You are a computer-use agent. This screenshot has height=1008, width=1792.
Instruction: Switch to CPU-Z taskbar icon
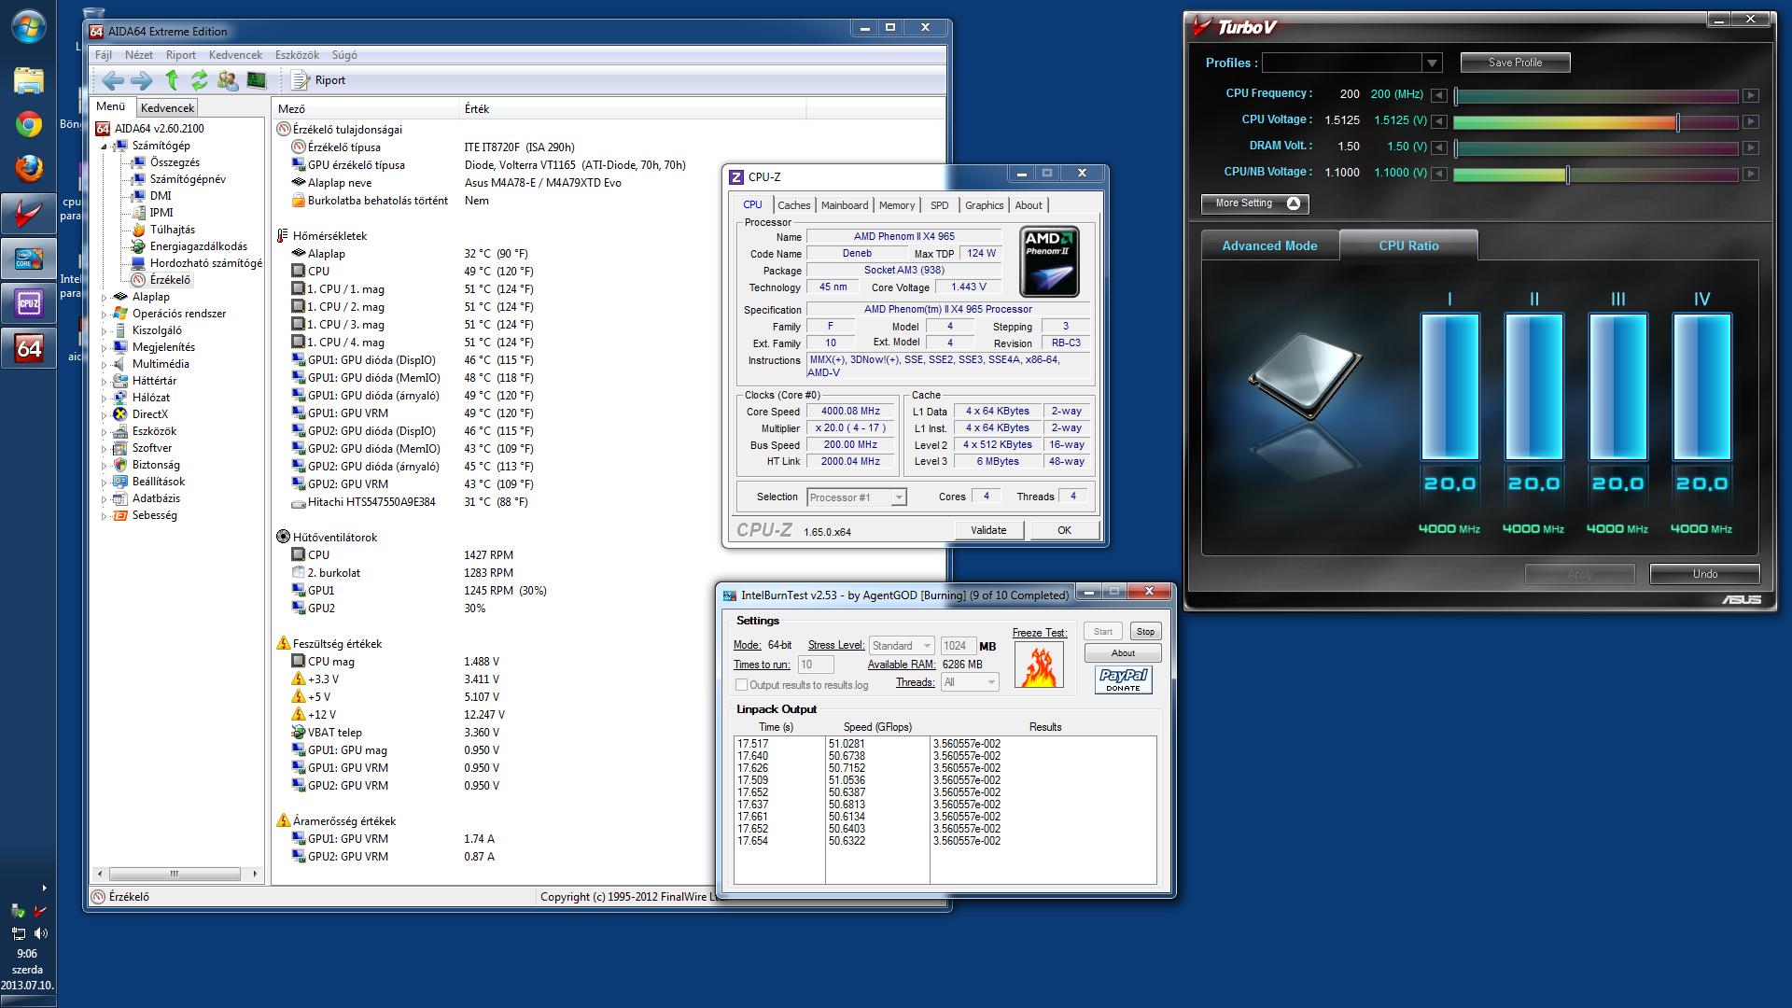pos(29,303)
